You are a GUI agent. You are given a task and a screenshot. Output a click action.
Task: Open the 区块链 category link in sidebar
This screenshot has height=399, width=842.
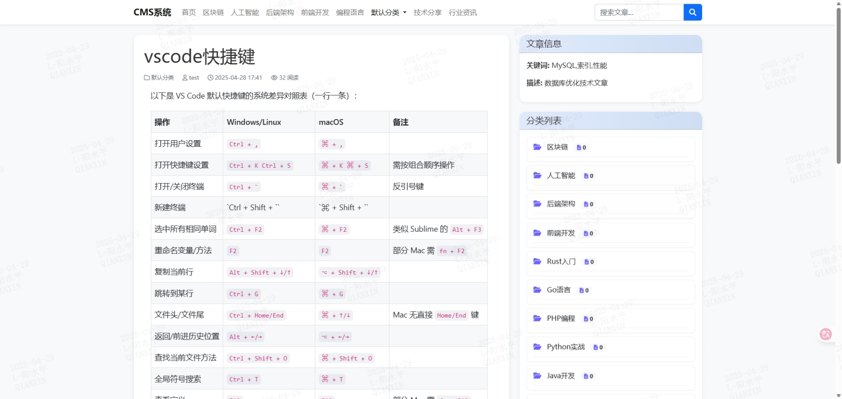(x=558, y=147)
